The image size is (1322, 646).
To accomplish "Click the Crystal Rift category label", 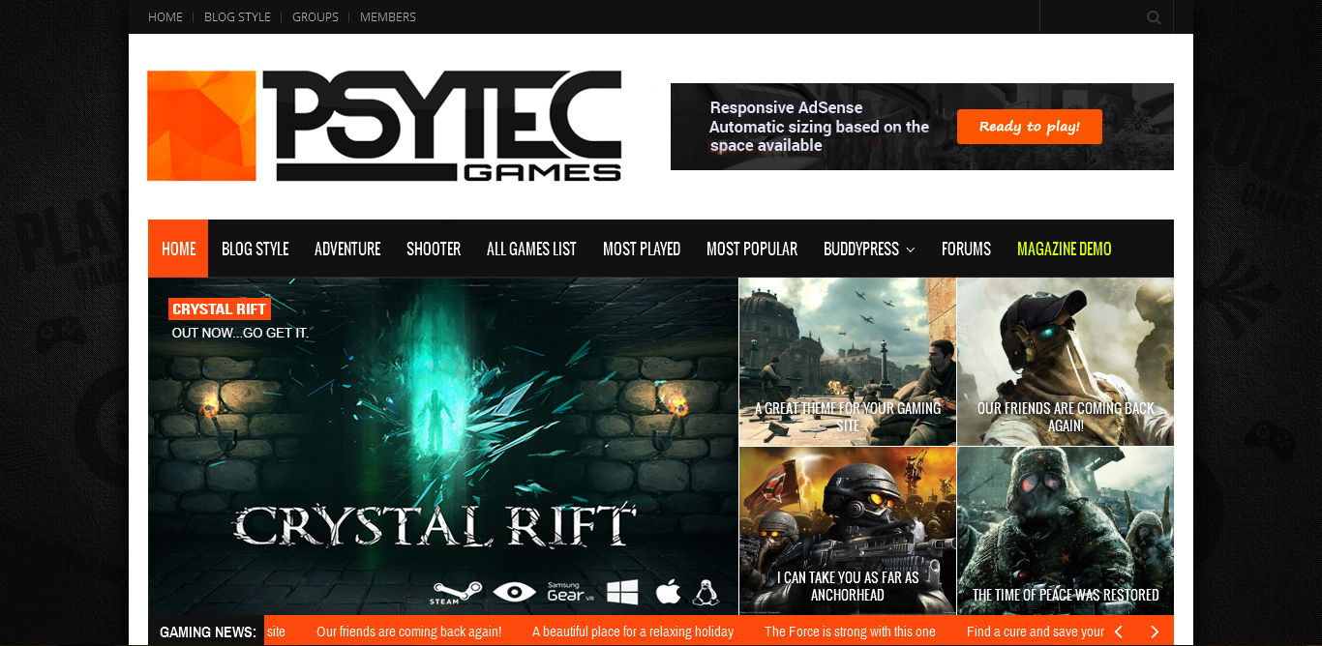I will 220,309.
